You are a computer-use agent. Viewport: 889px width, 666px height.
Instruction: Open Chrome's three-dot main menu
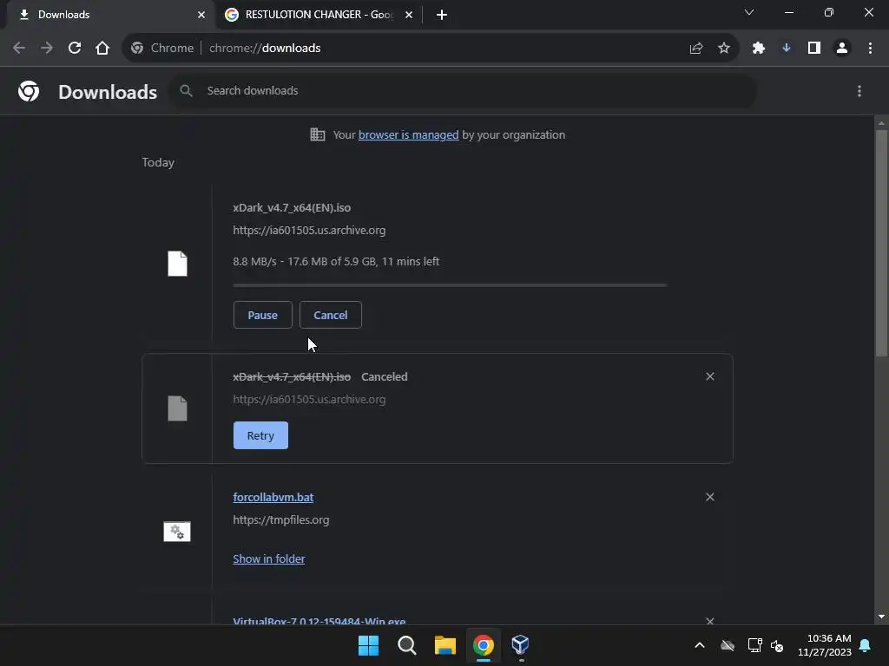(x=870, y=49)
